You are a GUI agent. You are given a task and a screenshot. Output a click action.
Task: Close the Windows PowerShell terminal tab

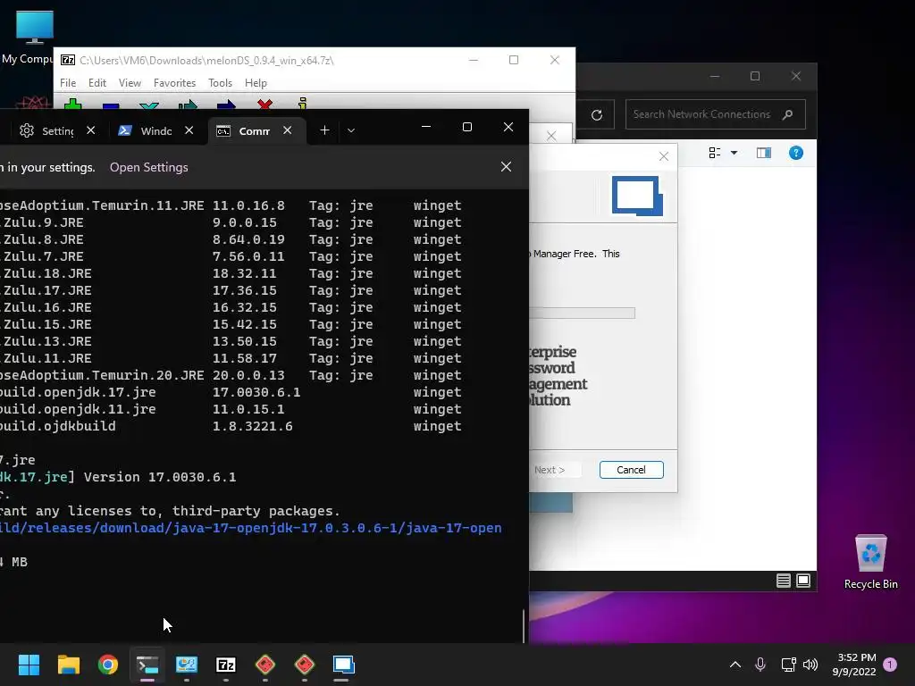coord(189,130)
